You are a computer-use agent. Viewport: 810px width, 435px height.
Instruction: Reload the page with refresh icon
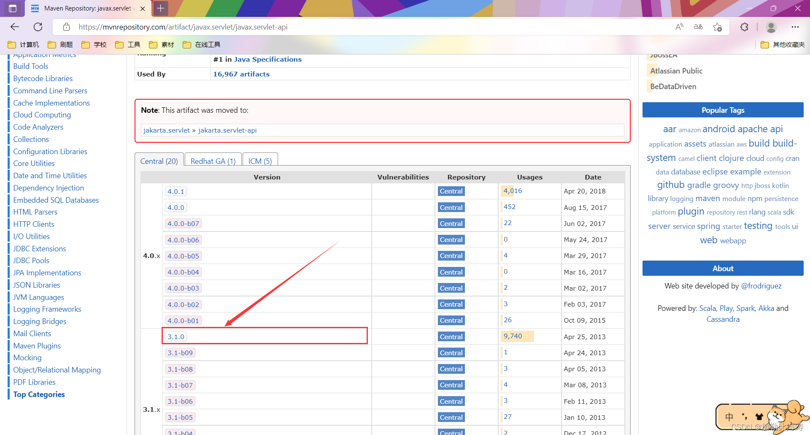tap(38, 27)
